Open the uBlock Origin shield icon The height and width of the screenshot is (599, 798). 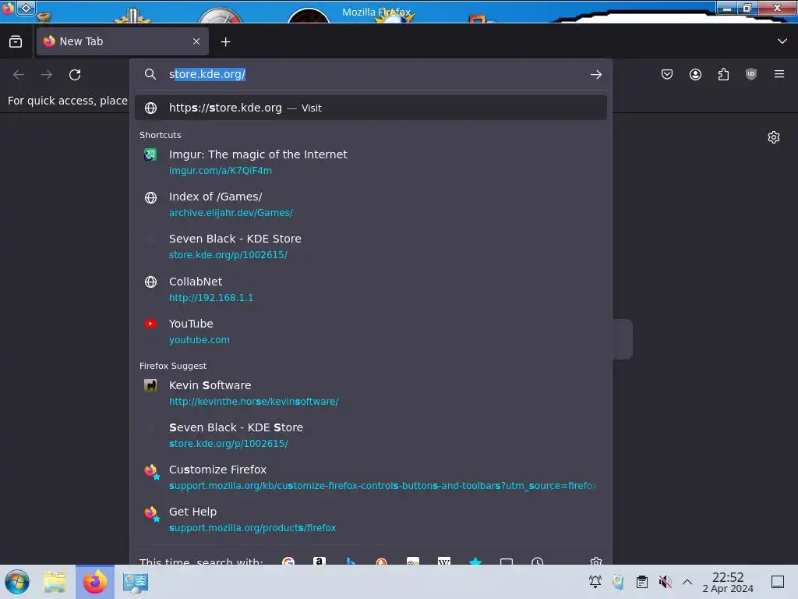coord(751,74)
